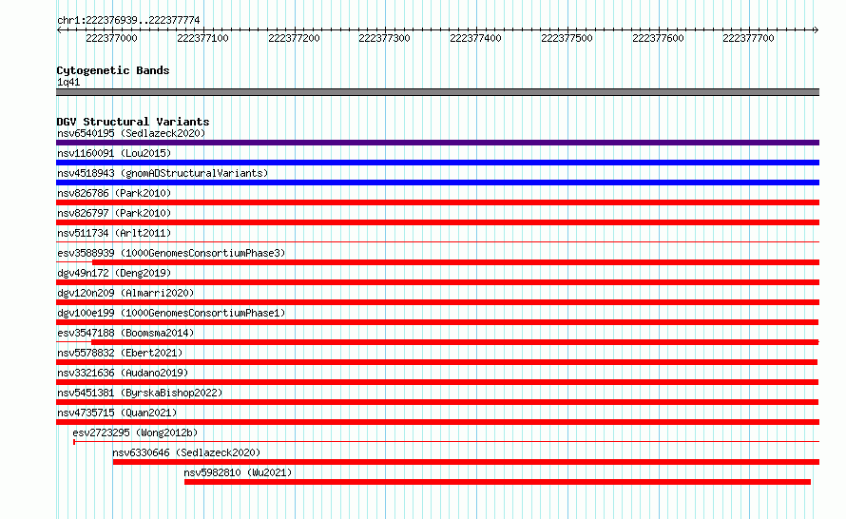Click the red bar under dgv120n209
This screenshot has width=846, height=519.
[437, 302]
